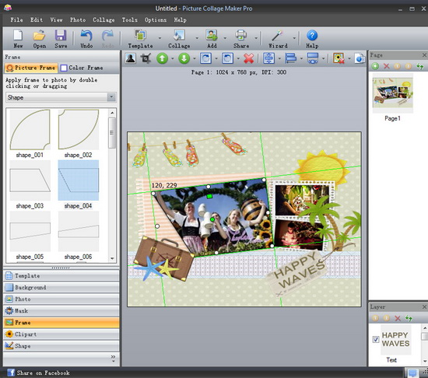This screenshot has width=428, height=378.
Task: Open the View menu
Action: (56, 20)
